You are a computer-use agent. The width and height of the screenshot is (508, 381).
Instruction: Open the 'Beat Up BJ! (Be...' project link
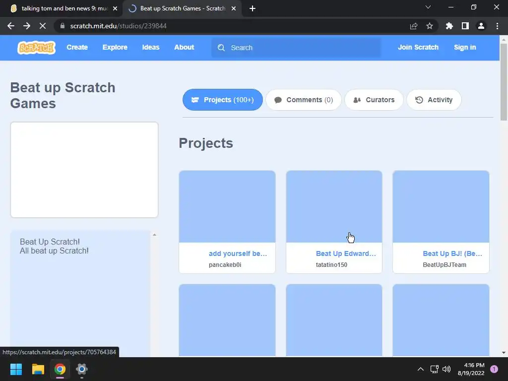[x=452, y=254]
